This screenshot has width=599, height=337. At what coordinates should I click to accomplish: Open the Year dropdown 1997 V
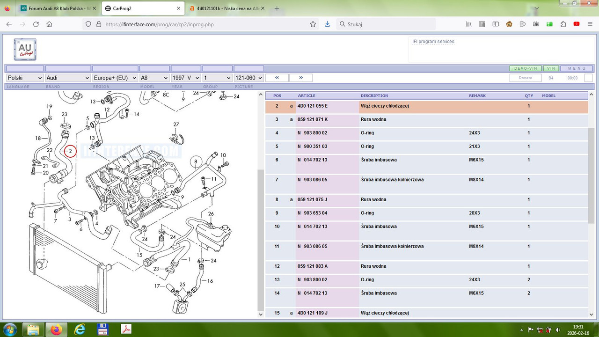point(186,78)
